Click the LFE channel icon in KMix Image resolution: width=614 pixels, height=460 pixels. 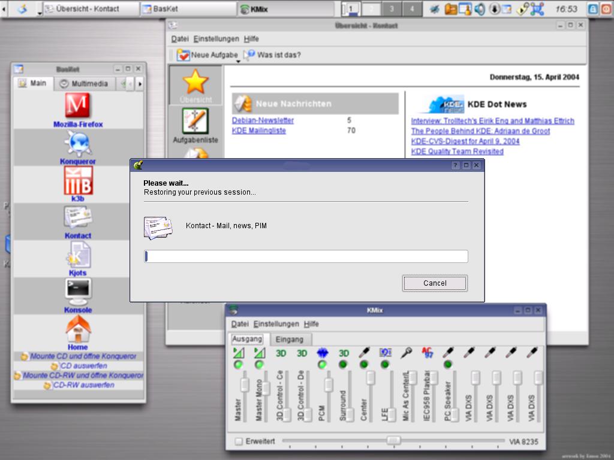click(x=386, y=353)
